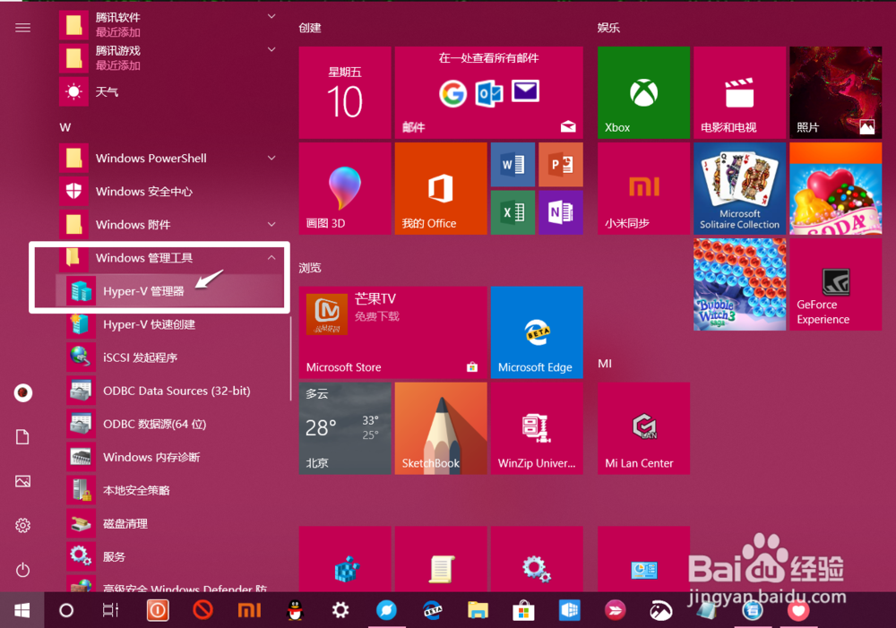896x628 pixels.
Task: Open the Bubble Witch 3 Saga tile
Action: coord(740,285)
